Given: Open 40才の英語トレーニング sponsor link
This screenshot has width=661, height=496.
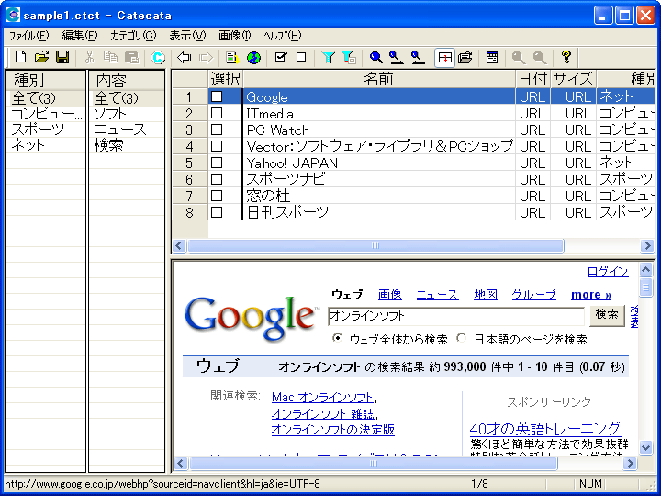Looking at the screenshot, I should click(x=545, y=429).
